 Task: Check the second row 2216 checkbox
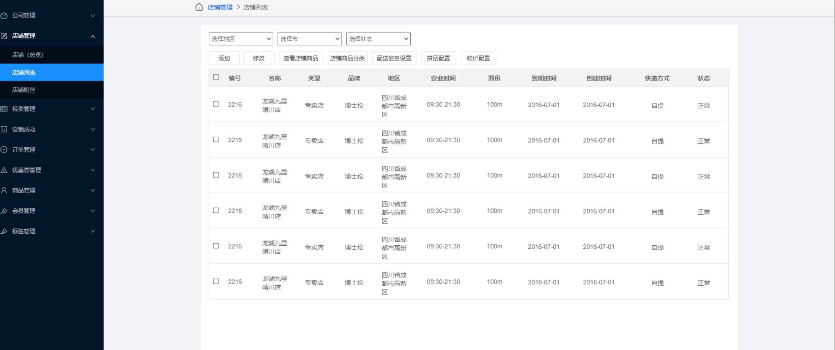(x=216, y=139)
